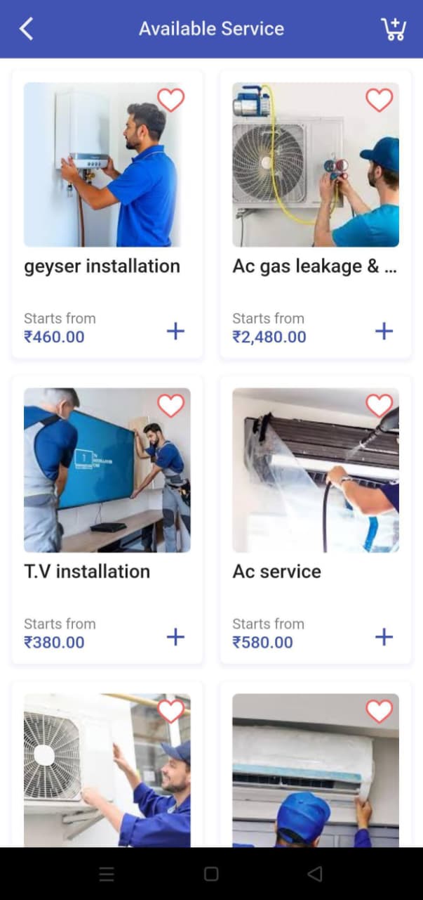
Task: Add T.V installation using plus icon
Action: (175, 636)
